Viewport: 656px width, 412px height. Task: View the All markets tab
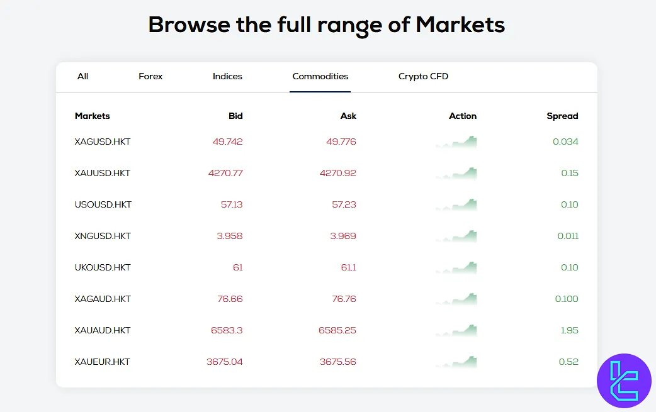pyautogui.click(x=82, y=76)
